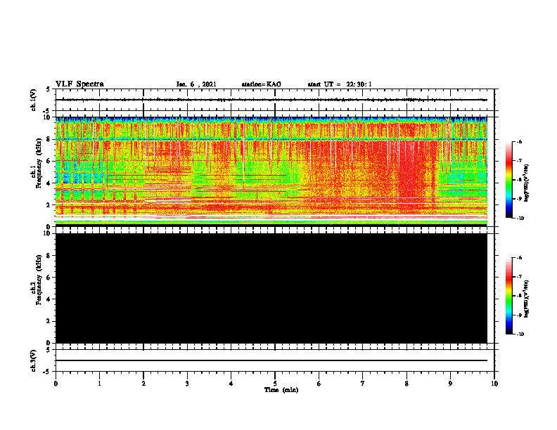Click the "5" voltage tick of ch.1(V) panel

[49, 89]
